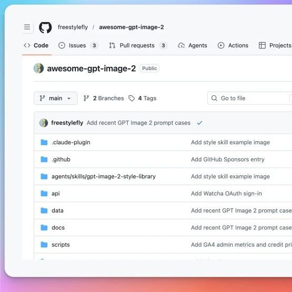Click the commit status checkmark icon
This screenshot has height=292, width=292.
[x=199, y=123]
